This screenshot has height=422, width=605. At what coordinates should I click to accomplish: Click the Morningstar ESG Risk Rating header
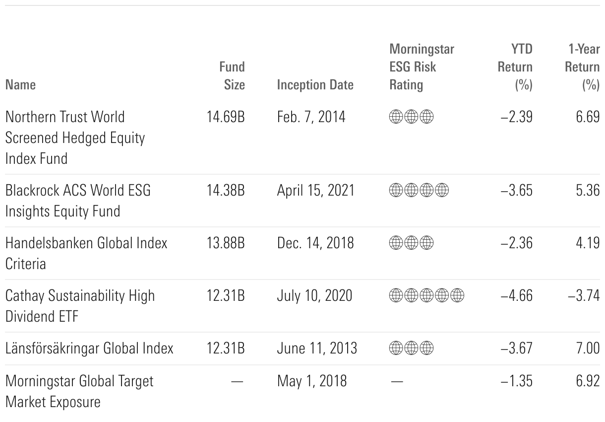(422, 67)
